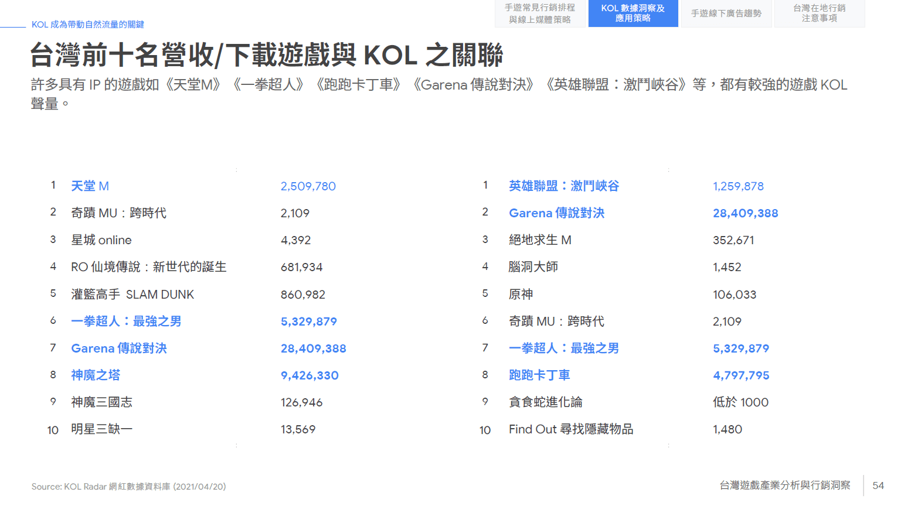Viewport: 901px width, 506px height.
Task: Click the value '860,982'
Action: click(302, 295)
